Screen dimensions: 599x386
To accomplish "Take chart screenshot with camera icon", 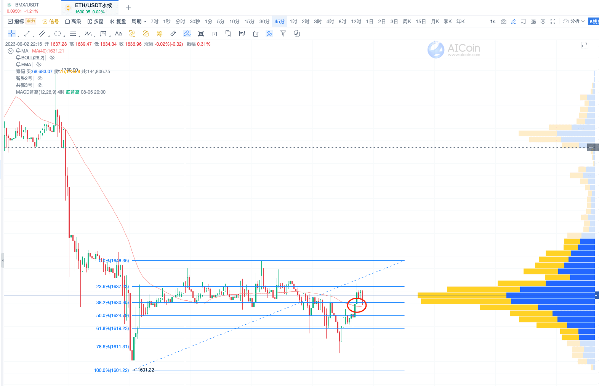I will click(x=503, y=21).
